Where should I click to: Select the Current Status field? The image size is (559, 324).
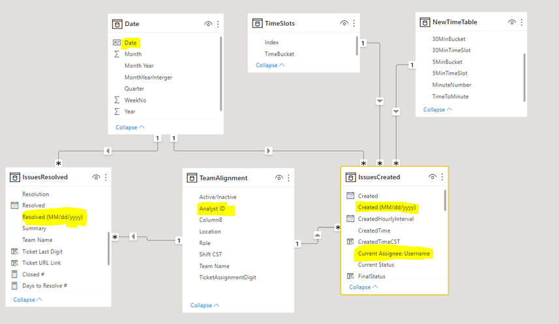click(376, 265)
